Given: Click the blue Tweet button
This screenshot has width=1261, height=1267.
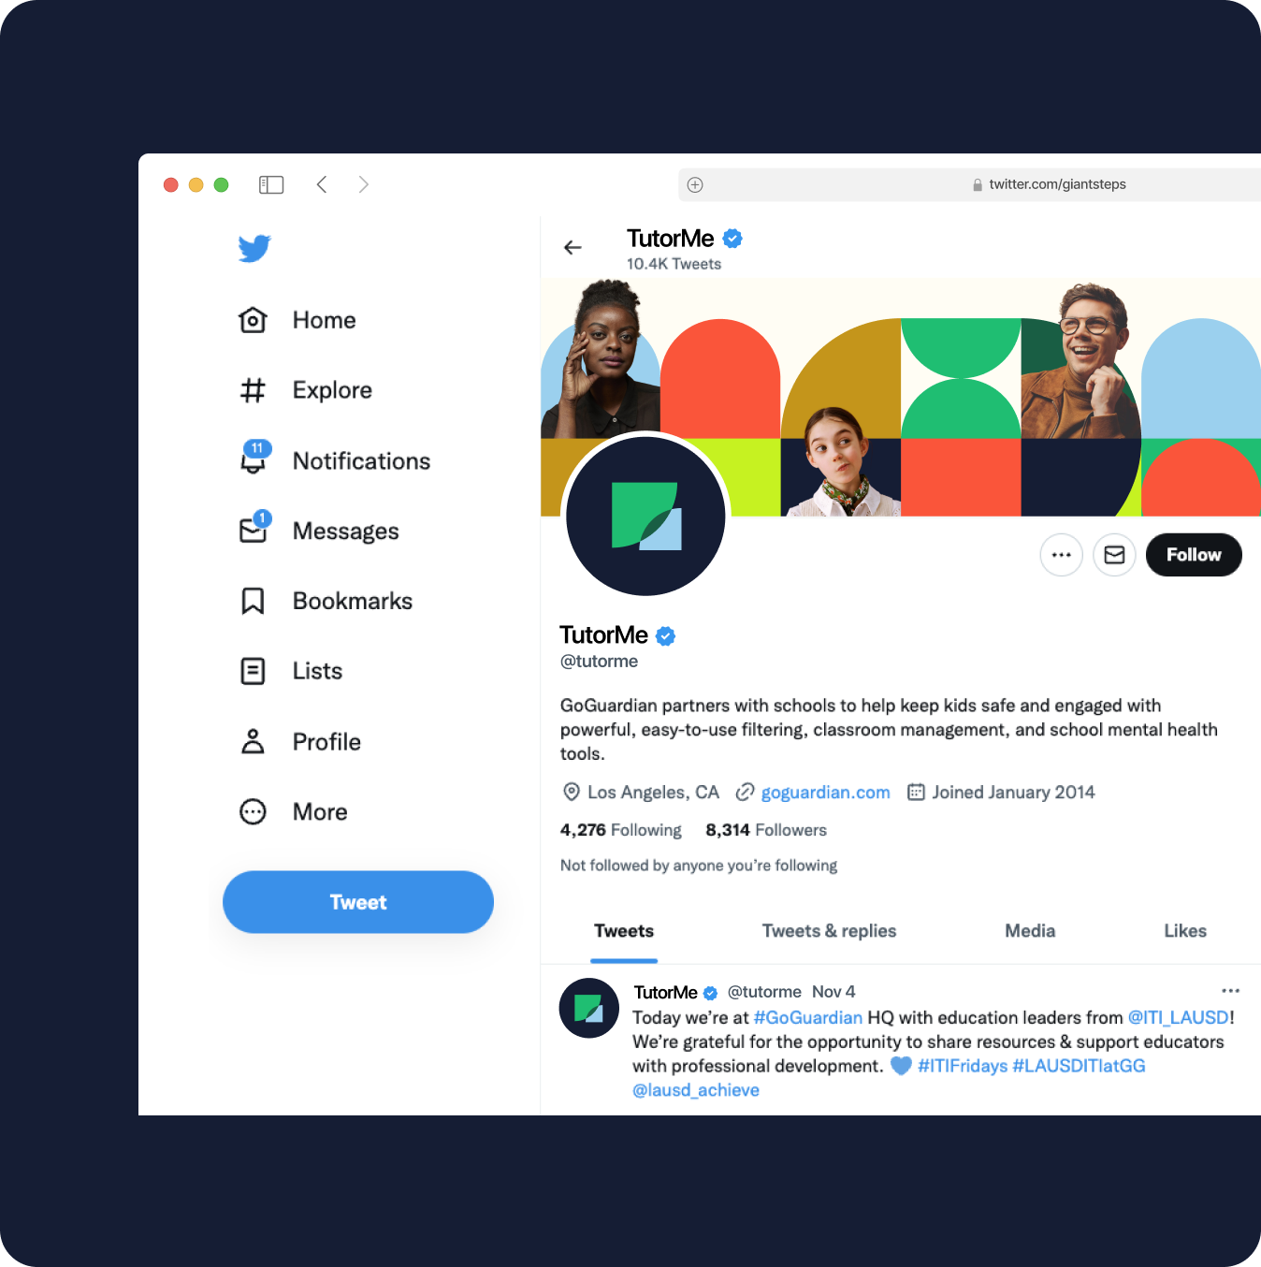Looking at the screenshot, I should click(358, 902).
